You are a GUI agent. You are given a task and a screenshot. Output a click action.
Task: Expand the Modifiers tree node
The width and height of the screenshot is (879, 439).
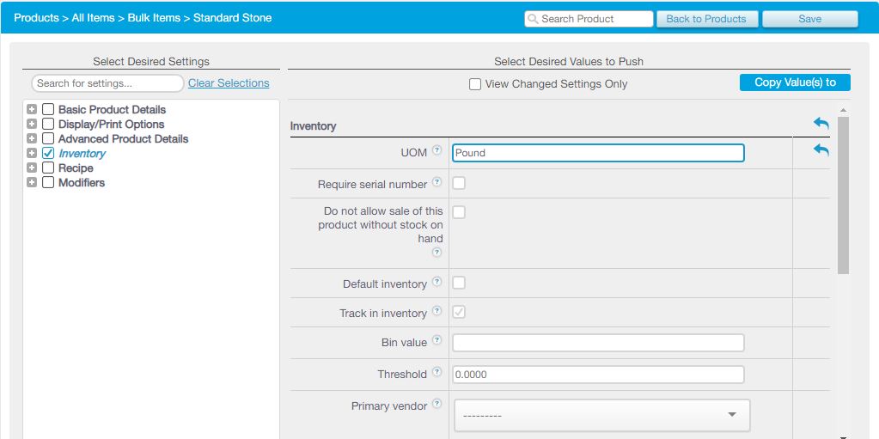[x=32, y=182]
